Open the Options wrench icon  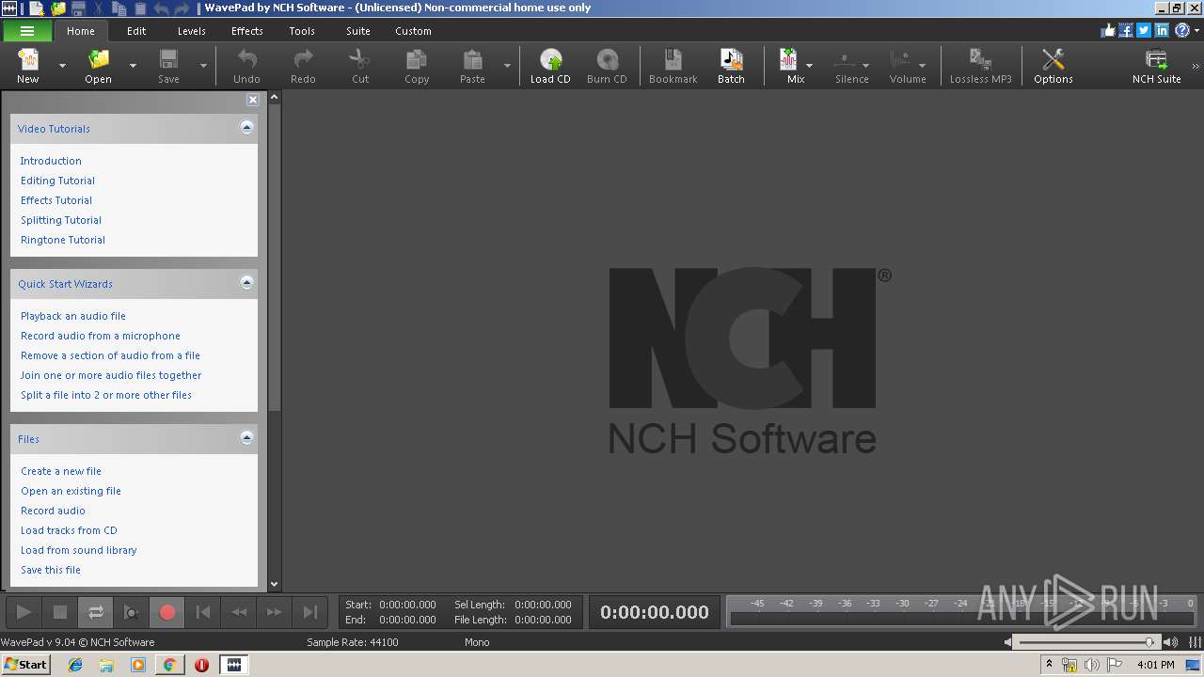pyautogui.click(x=1053, y=66)
